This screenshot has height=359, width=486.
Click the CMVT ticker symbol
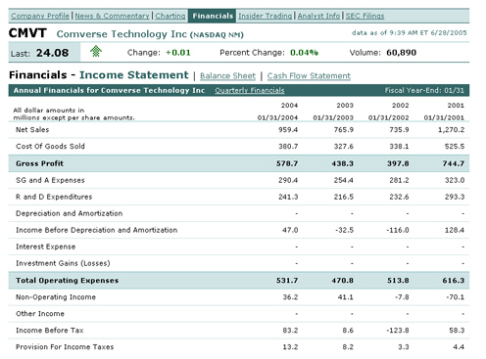(27, 33)
